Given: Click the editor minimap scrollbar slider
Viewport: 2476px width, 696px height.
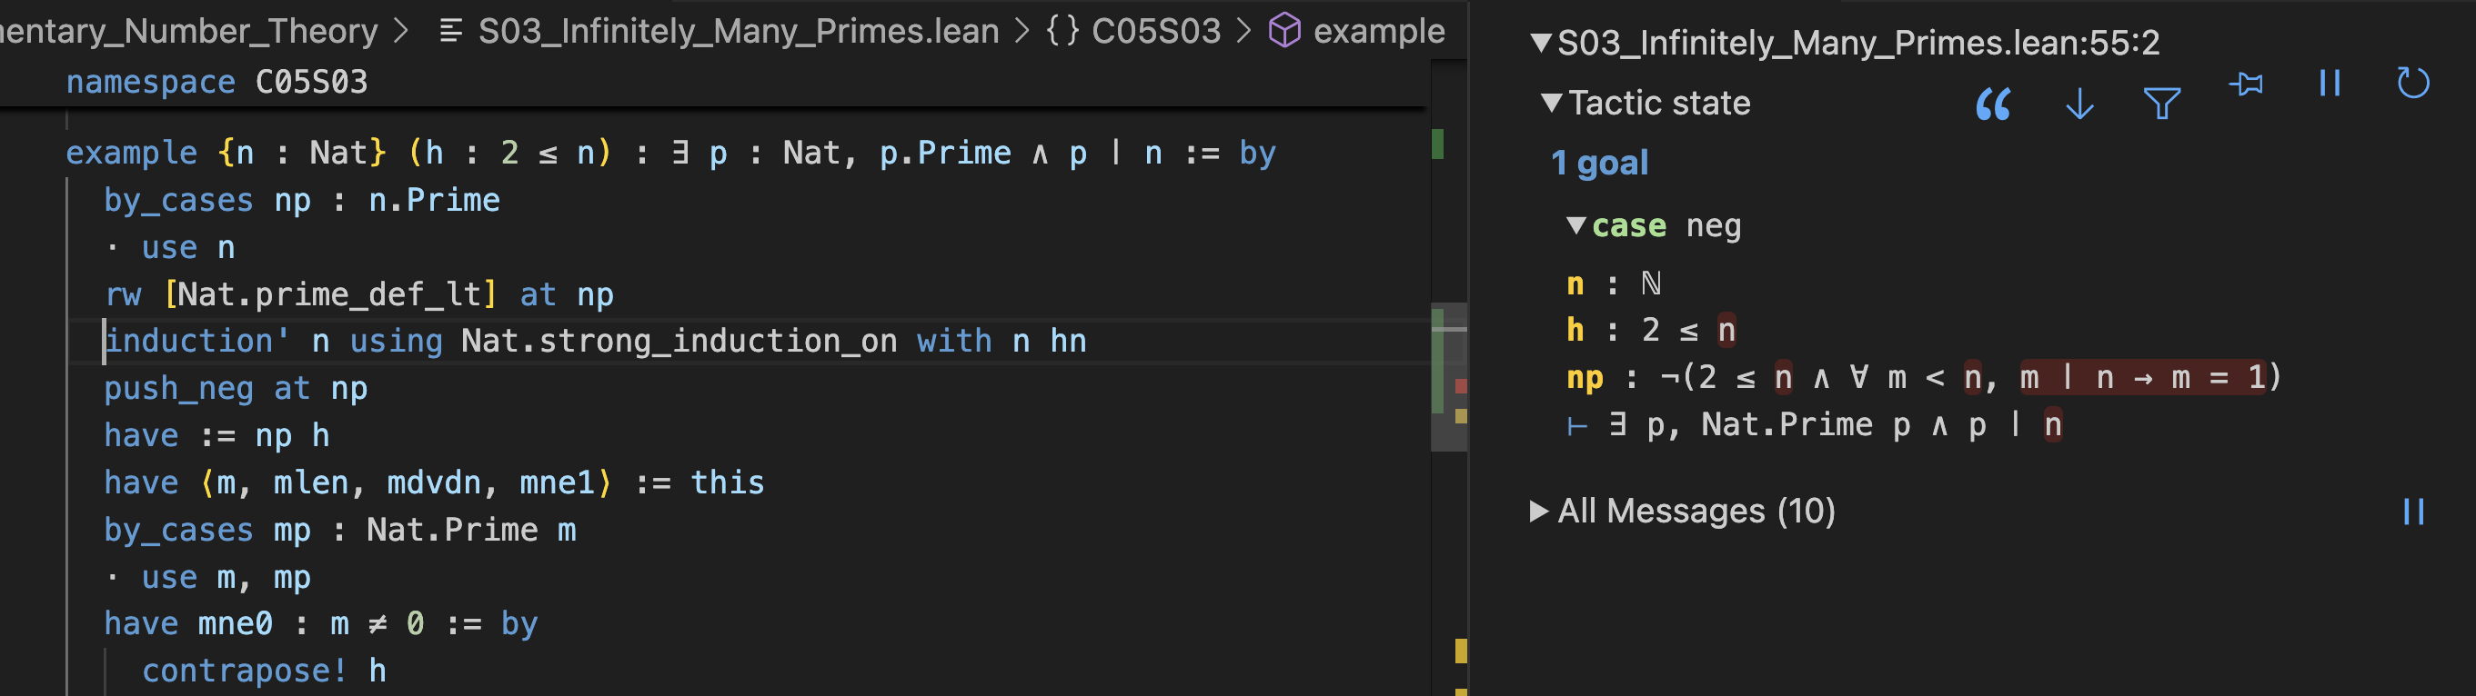Looking at the screenshot, I should click(x=1448, y=378).
